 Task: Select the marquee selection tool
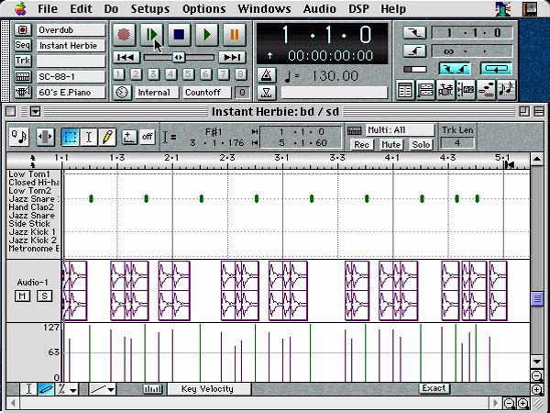(x=70, y=137)
